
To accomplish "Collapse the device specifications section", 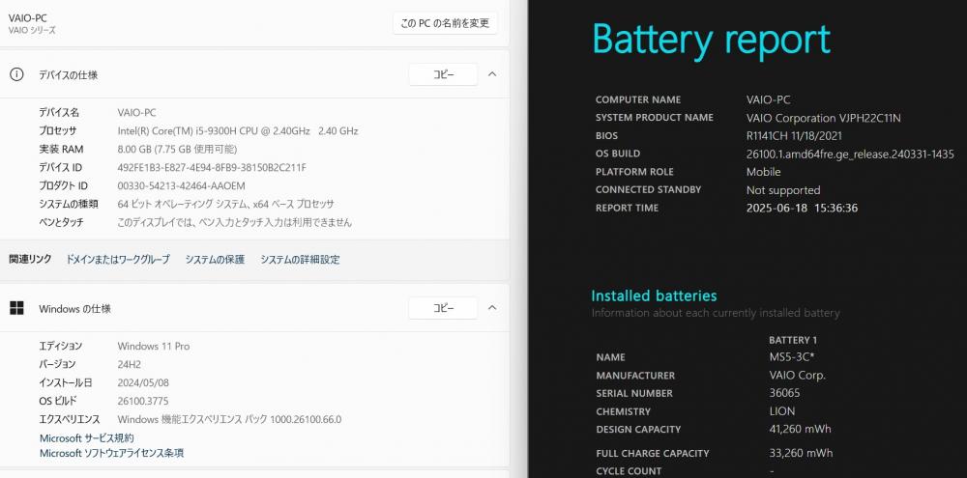I will [492, 74].
